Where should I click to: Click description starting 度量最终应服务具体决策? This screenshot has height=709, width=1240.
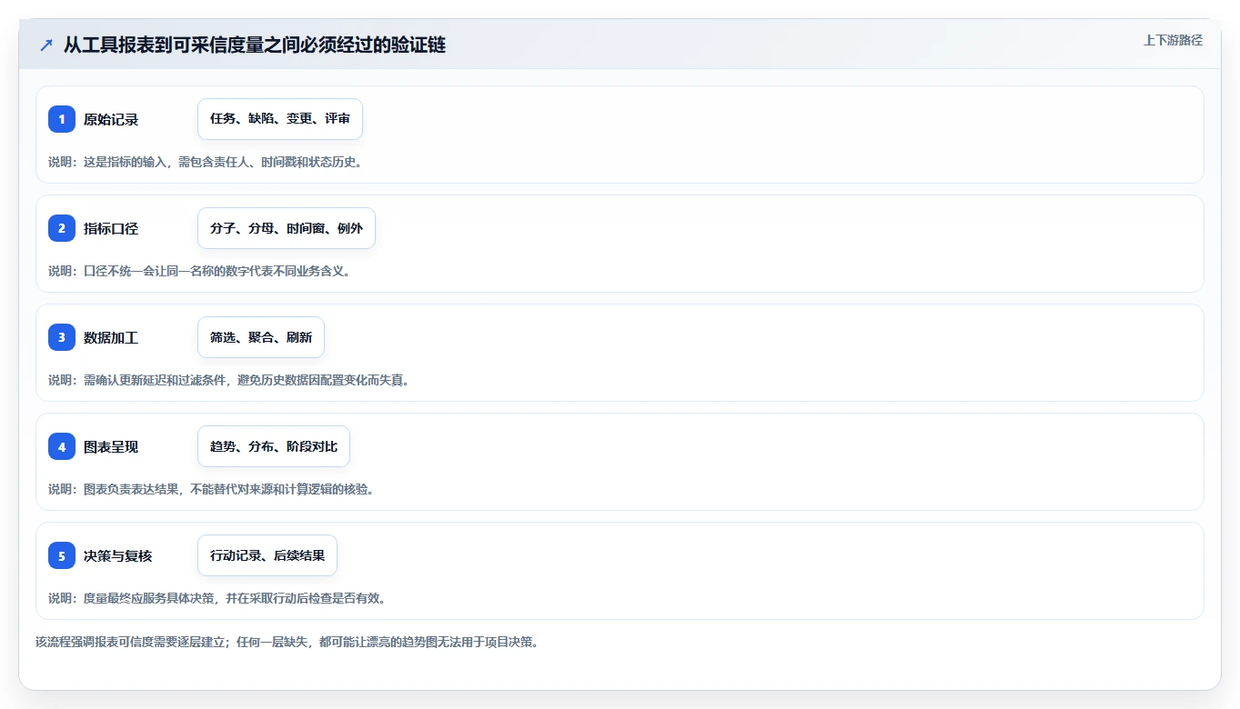[217, 598]
